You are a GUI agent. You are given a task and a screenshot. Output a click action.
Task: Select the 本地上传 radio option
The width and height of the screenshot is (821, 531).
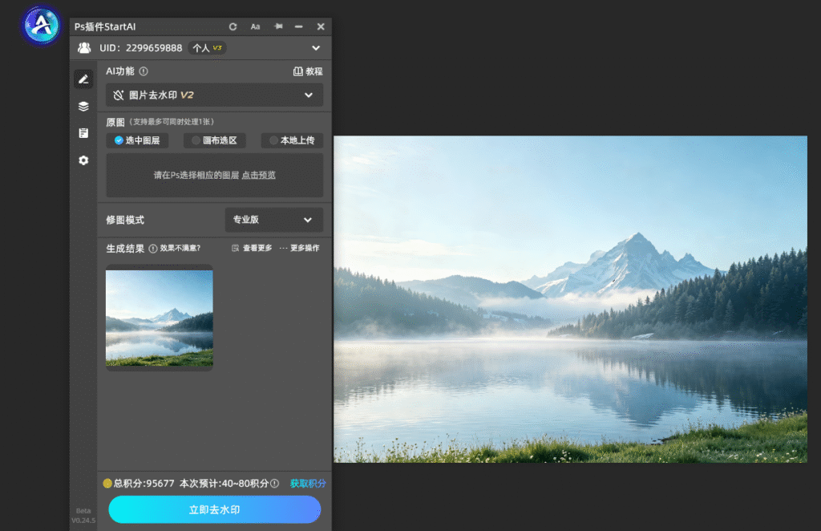pos(292,140)
